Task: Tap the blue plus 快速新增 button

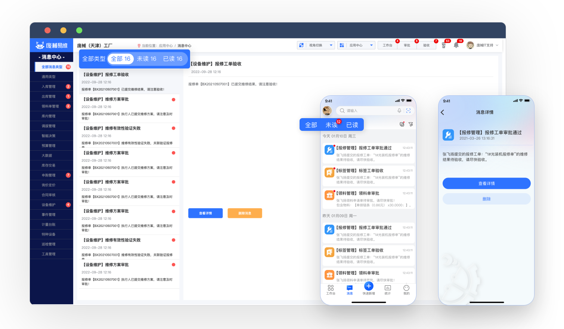Action: [369, 286]
